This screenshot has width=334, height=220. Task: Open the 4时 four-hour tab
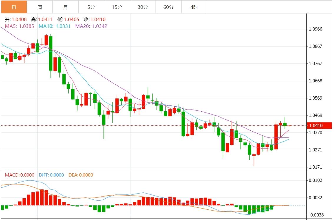(194, 7)
